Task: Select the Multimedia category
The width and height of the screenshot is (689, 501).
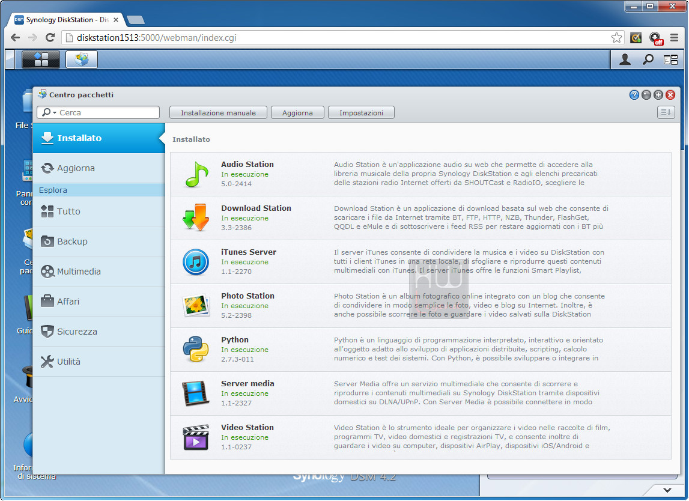Action: 99,272
